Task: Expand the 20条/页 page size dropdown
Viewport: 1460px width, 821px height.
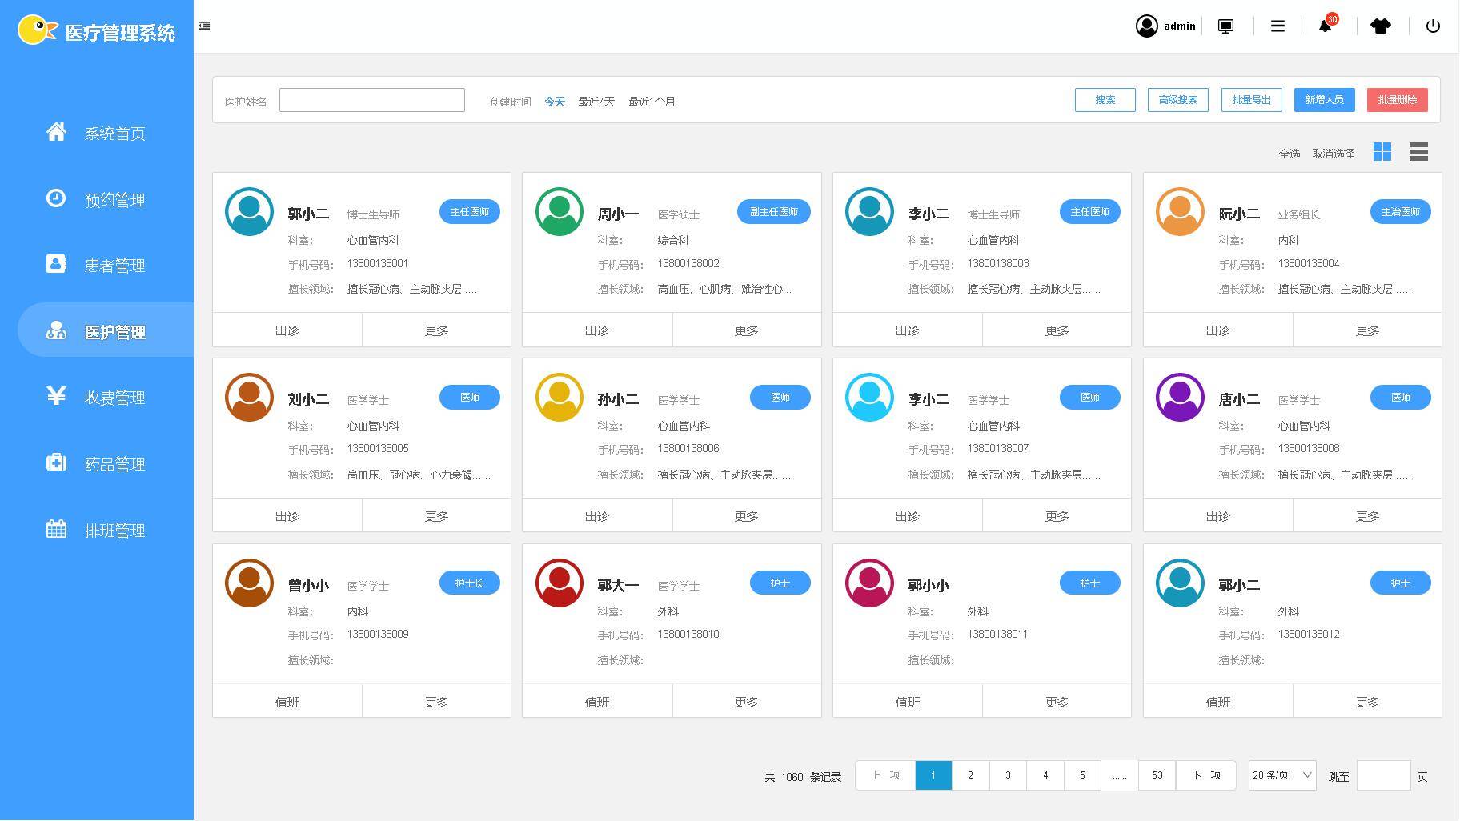Action: pyautogui.click(x=1282, y=775)
